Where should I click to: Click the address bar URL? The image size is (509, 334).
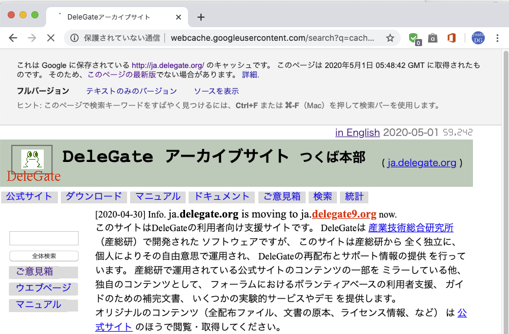pyautogui.click(x=272, y=38)
